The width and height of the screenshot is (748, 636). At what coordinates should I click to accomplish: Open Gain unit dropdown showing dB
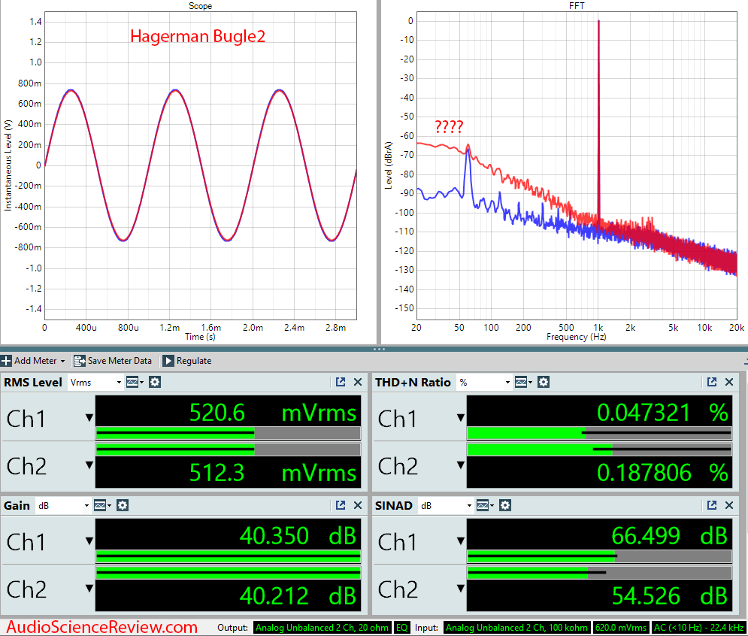click(63, 505)
